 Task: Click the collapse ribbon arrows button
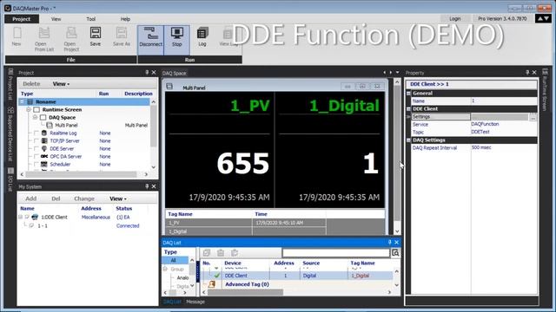543,18
